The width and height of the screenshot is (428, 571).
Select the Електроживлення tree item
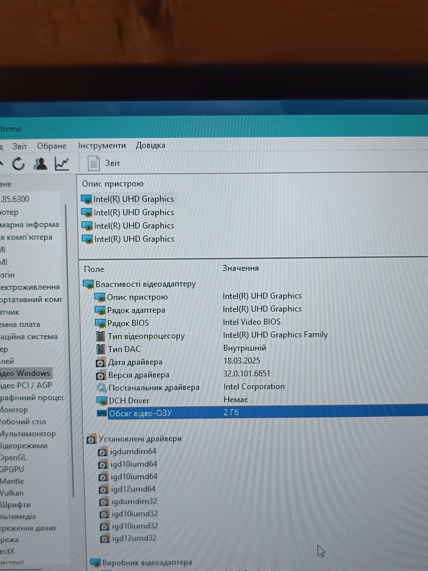click(30, 287)
